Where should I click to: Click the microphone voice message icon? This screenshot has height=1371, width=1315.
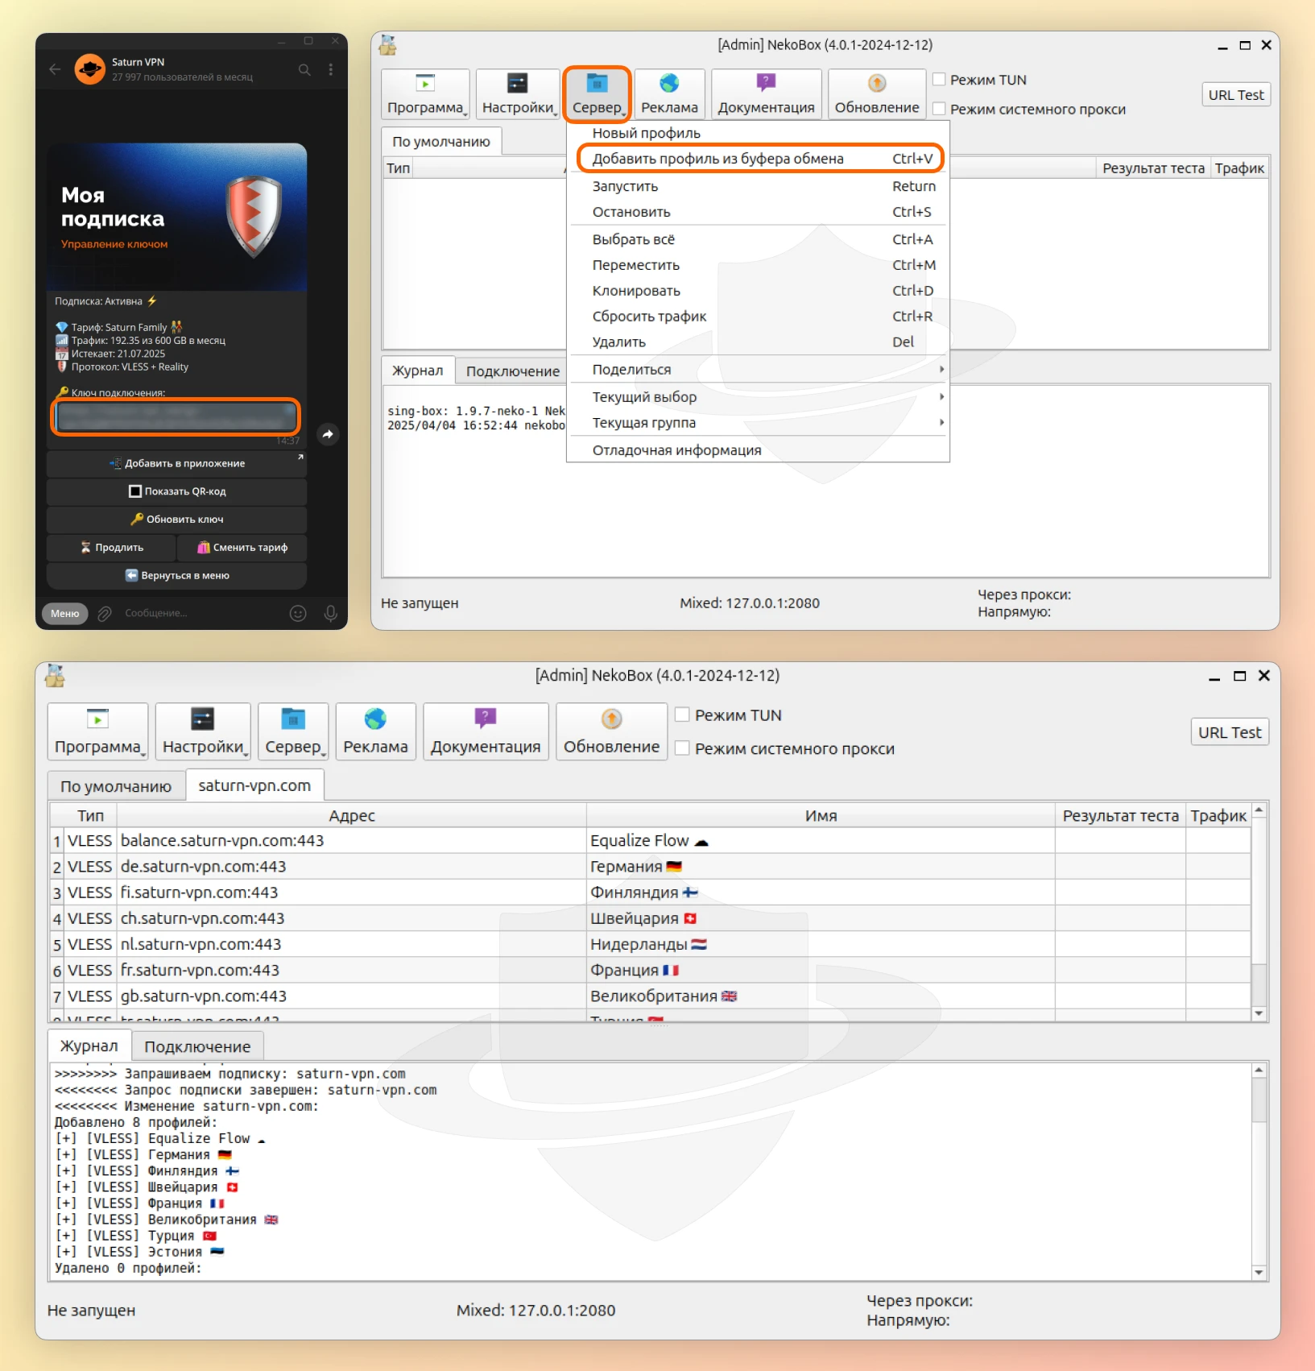pos(330,614)
